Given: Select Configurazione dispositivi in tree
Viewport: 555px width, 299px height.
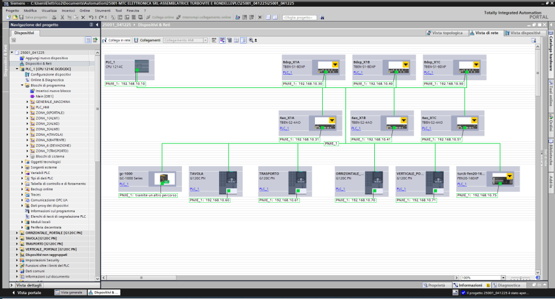Looking at the screenshot, I should 51,75.
